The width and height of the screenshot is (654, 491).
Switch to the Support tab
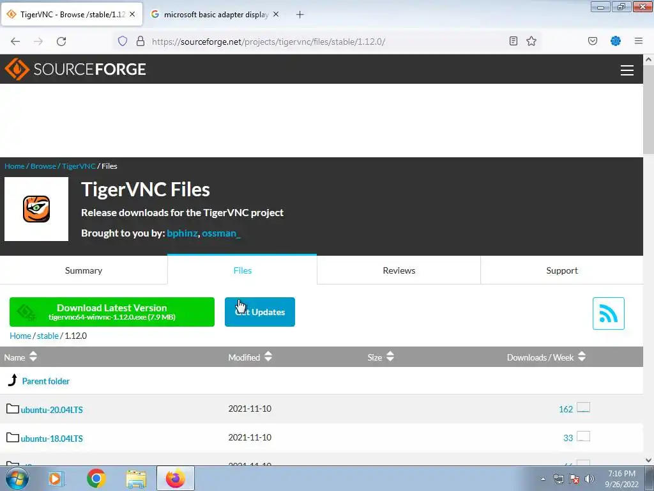coord(562,270)
